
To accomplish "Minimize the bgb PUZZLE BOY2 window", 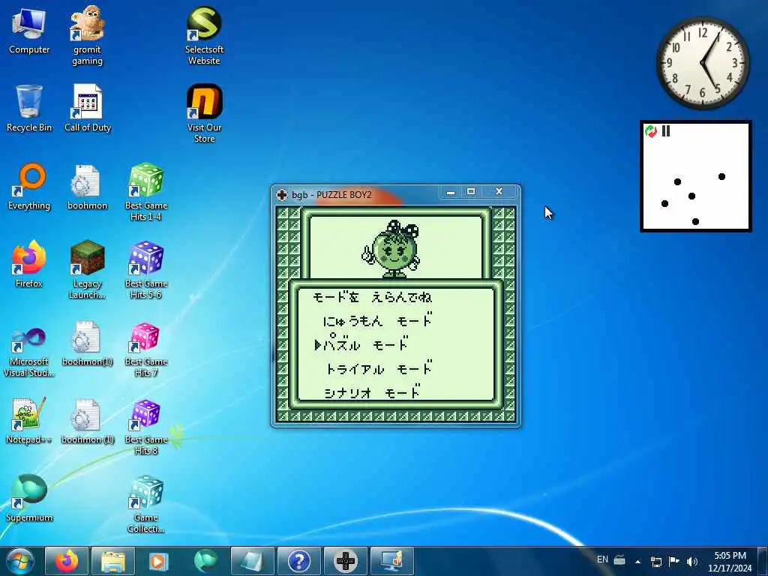I will click(451, 192).
